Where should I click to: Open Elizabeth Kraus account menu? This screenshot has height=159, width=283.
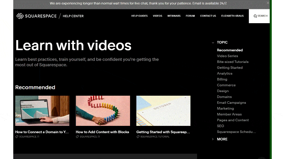tap(233, 16)
